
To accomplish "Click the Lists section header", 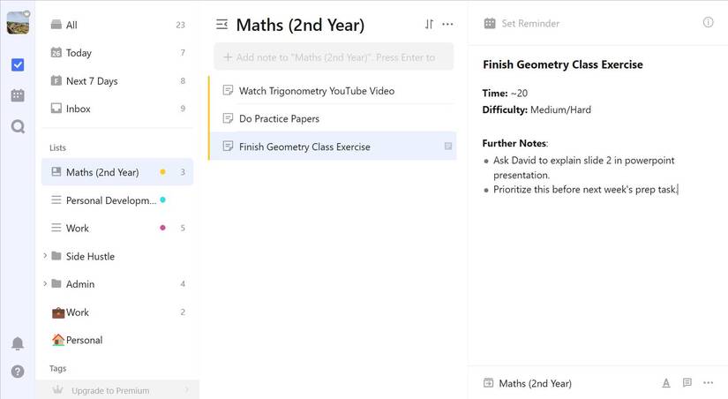I will point(57,147).
